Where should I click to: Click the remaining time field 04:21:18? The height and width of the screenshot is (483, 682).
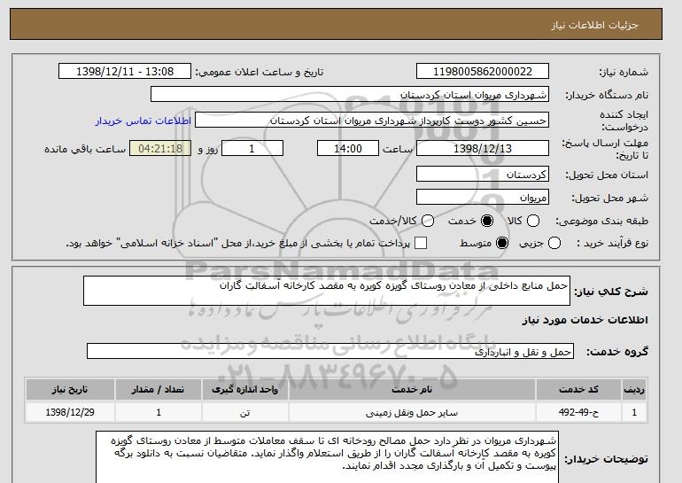160,148
